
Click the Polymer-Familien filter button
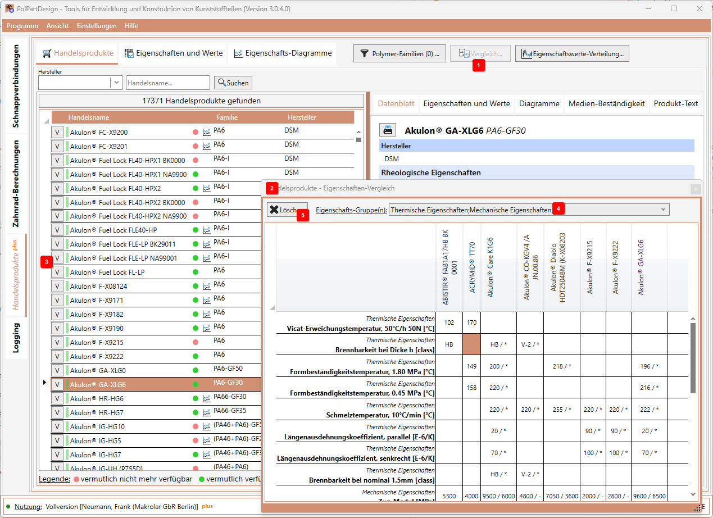point(399,53)
